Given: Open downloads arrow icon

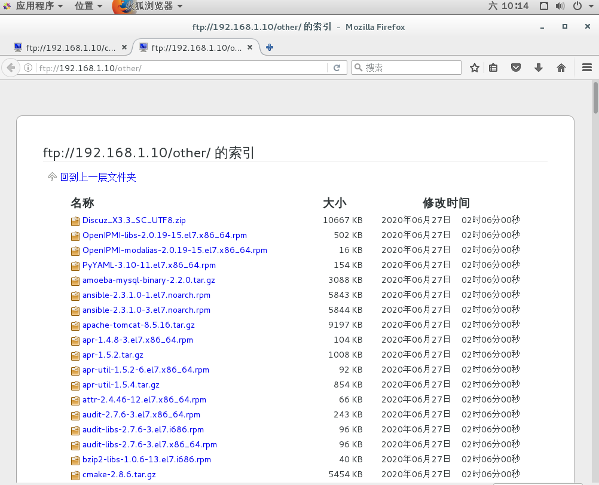Looking at the screenshot, I should [x=539, y=68].
